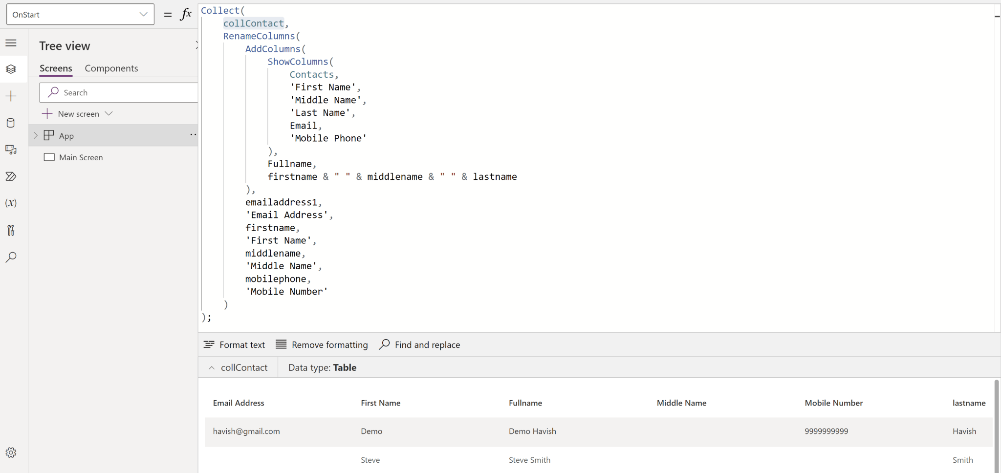Select the Tree view icon in left rail
1001x473 pixels.
pyautogui.click(x=11, y=69)
